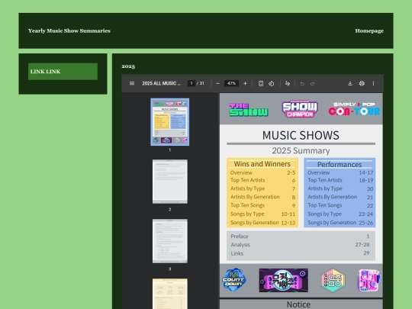Viewport: 412px width, 309px height.
Task: Click Wins Top Ten Songs 9 entry
Action: tap(262, 205)
